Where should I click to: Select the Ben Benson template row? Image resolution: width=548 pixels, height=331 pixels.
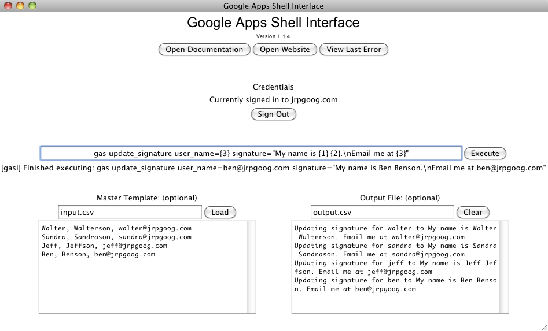coord(98,255)
